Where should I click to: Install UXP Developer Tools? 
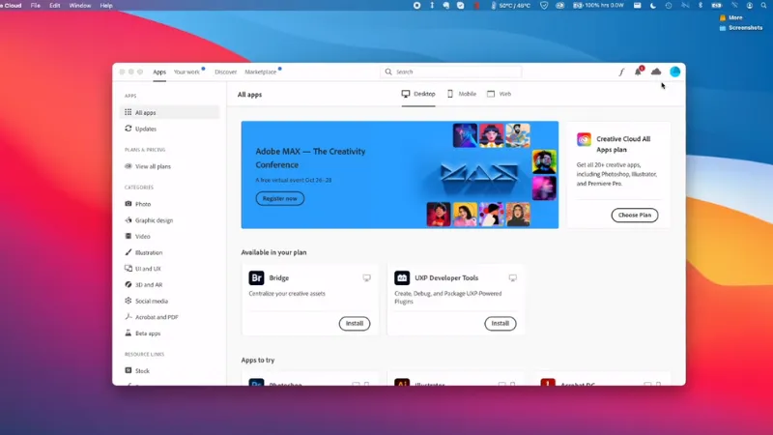pyautogui.click(x=501, y=324)
